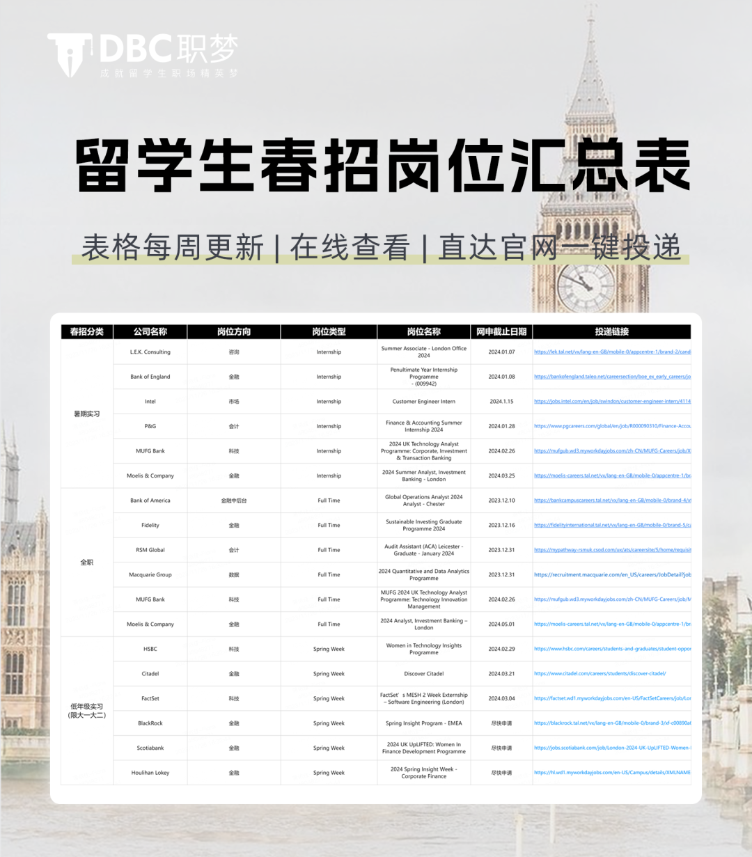Open the fidelityinternational.tal.net link
The image size is (752, 857).
point(612,526)
